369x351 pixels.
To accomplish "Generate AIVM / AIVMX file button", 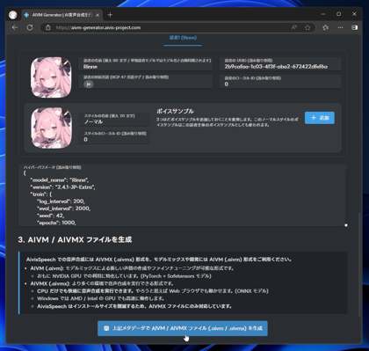I will (x=183, y=328).
